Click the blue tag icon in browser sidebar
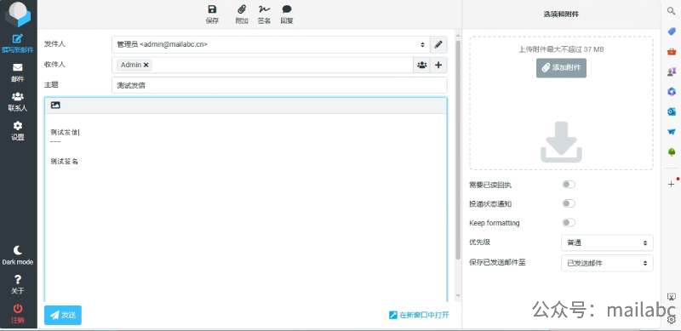This screenshot has width=681, height=331. click(x=672, y=31)
